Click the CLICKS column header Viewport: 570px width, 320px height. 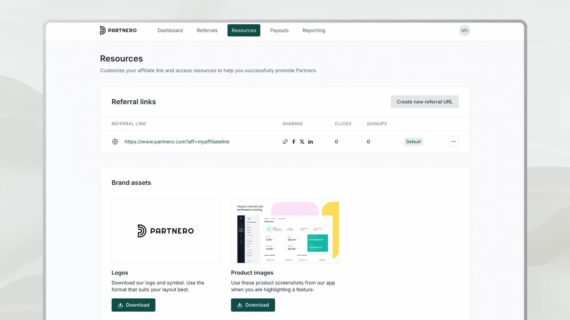(343, 124)
